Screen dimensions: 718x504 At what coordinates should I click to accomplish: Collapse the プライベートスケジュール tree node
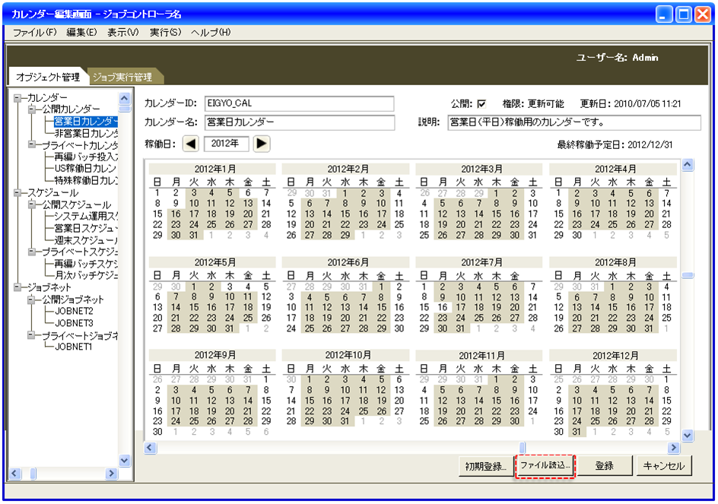(x=32, y=252)
